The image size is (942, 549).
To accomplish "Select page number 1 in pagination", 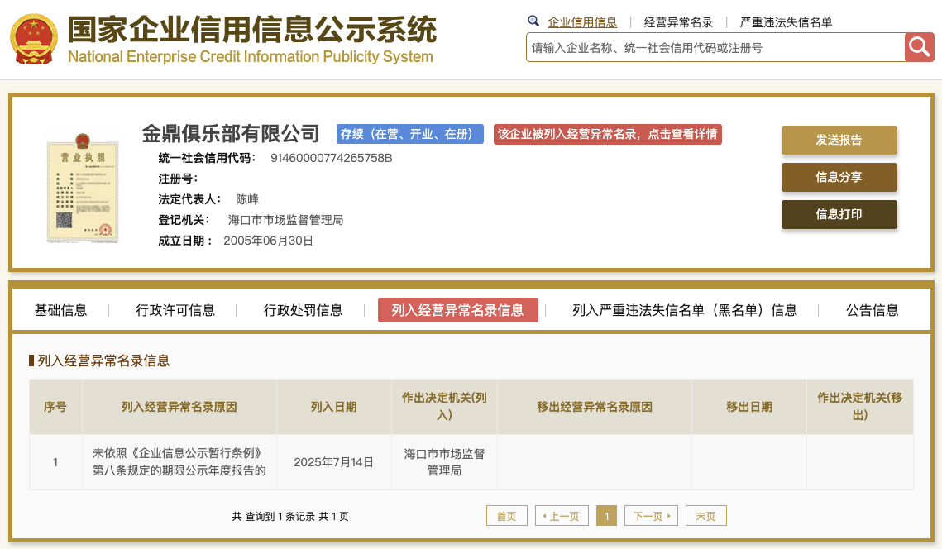I will (607, 516).
